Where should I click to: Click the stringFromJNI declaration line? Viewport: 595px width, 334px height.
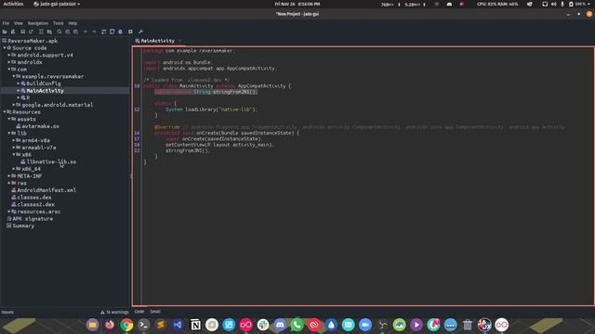tap(206, 92)
